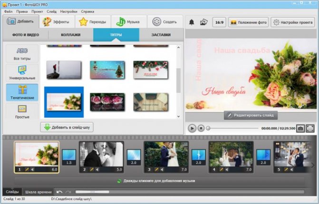Toggle sound icon on slide 2
Viewport: 319px width, 204px height.
tap(97, 169)
